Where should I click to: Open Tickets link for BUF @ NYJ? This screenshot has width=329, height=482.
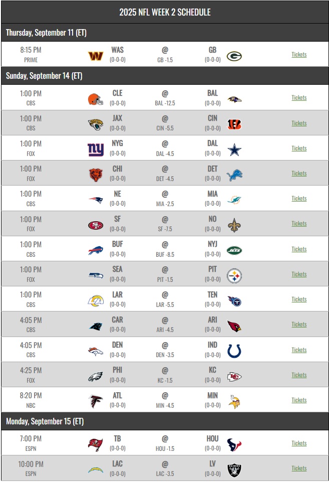pos(299,249)
